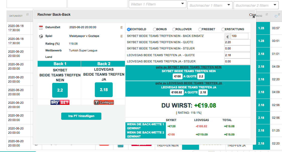Open the Buchmacher 1 filtern dropdown

(x=210, y=5)
